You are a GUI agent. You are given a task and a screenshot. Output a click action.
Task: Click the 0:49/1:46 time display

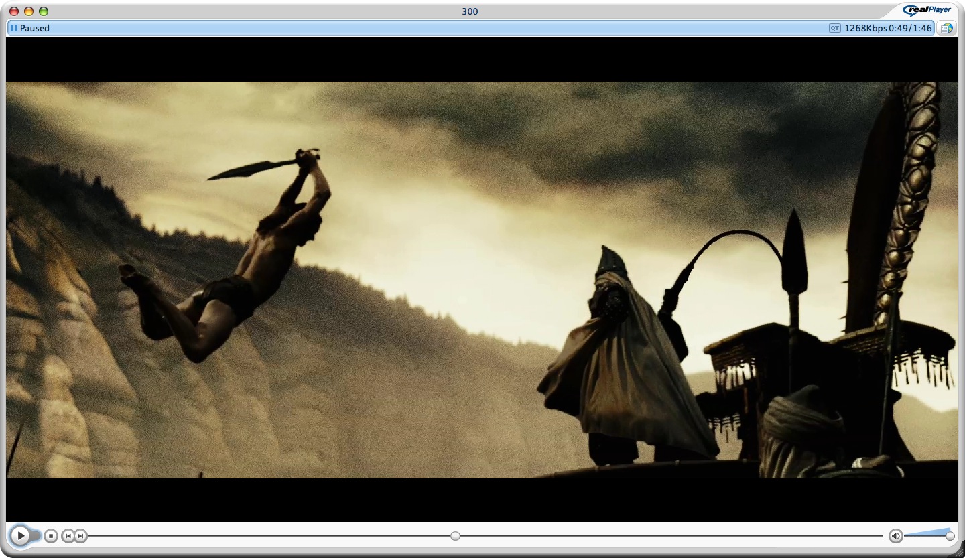click(x=910, y=28)
